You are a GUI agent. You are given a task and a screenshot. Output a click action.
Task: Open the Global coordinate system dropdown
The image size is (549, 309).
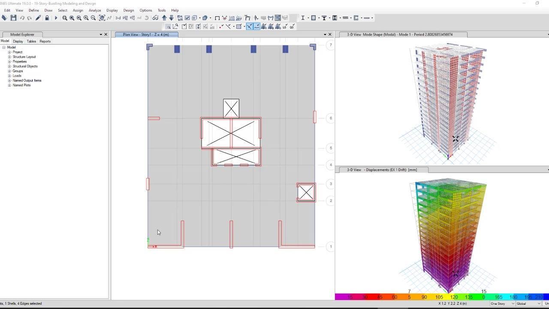coord(528,303)
